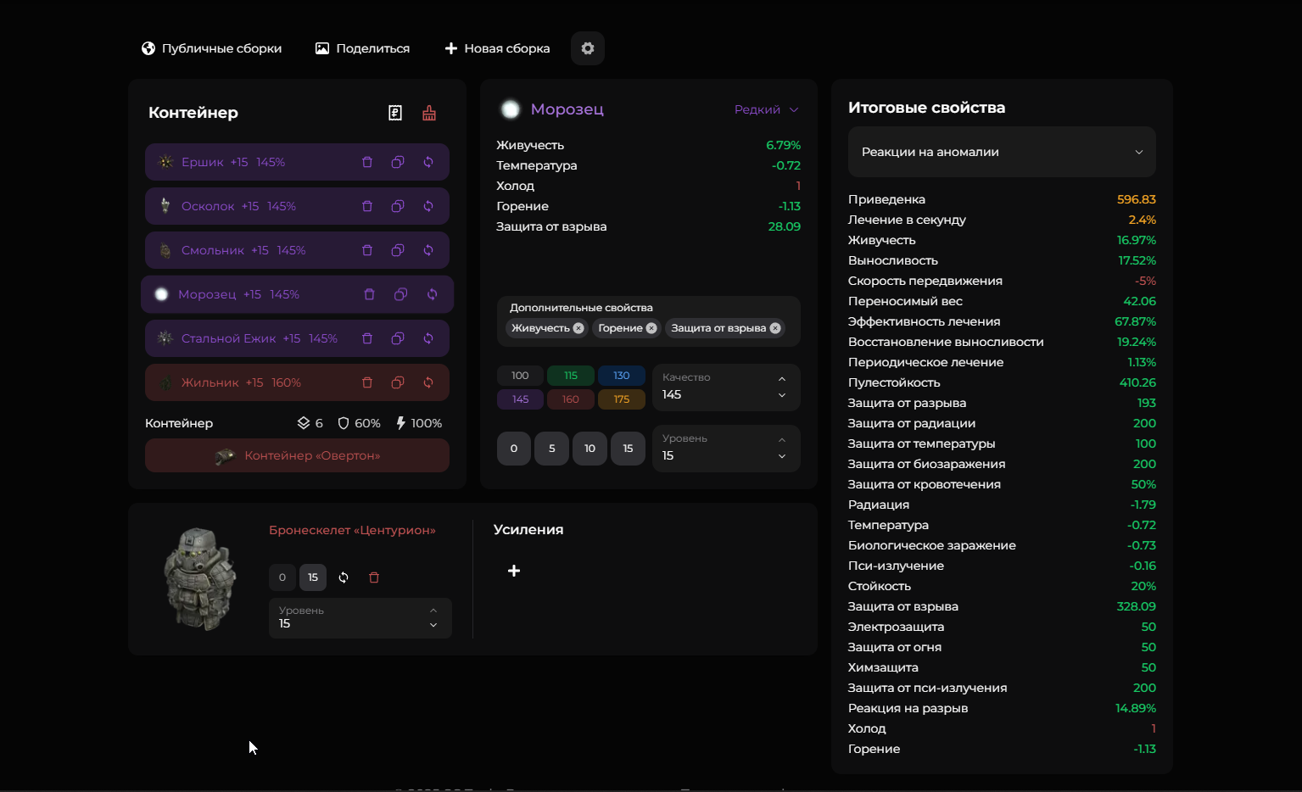Expand the Реакции на аномалии dropdown

pos(1001,152)
